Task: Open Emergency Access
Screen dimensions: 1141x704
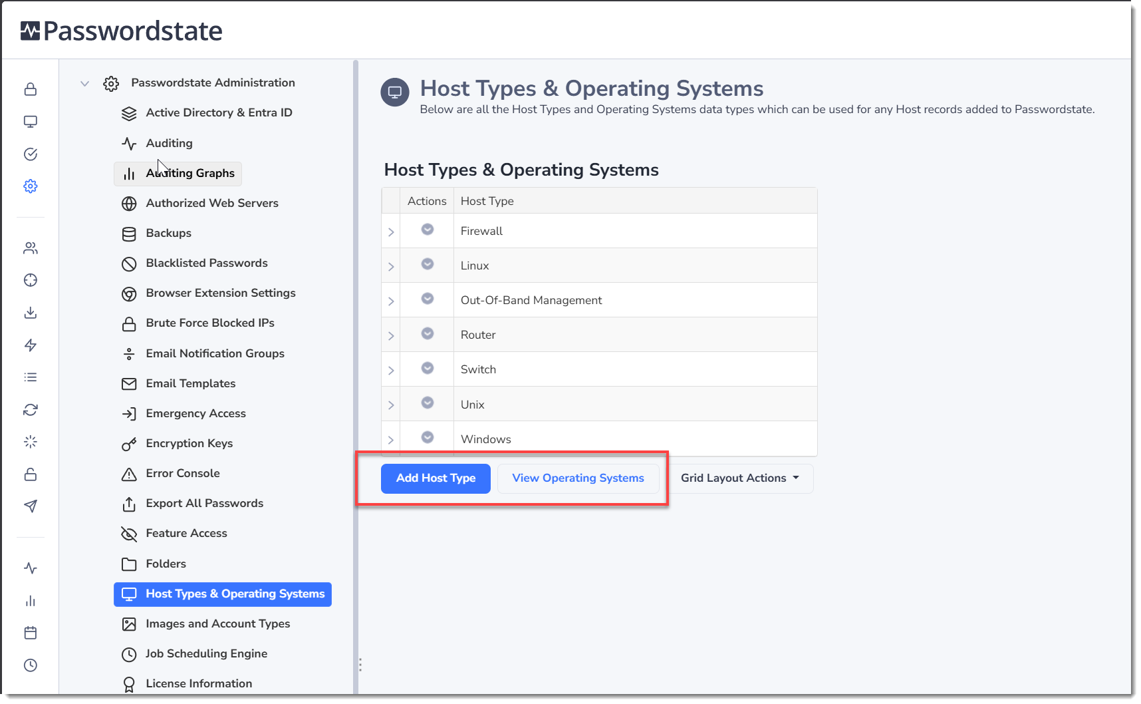Action: pos(184,414)
